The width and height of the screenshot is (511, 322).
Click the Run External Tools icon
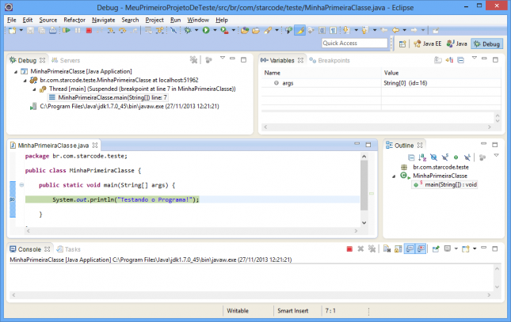pos(224,30)
